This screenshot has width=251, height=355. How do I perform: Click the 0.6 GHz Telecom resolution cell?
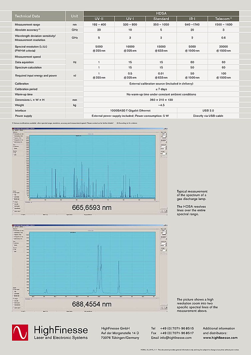[x=224, y=38]
